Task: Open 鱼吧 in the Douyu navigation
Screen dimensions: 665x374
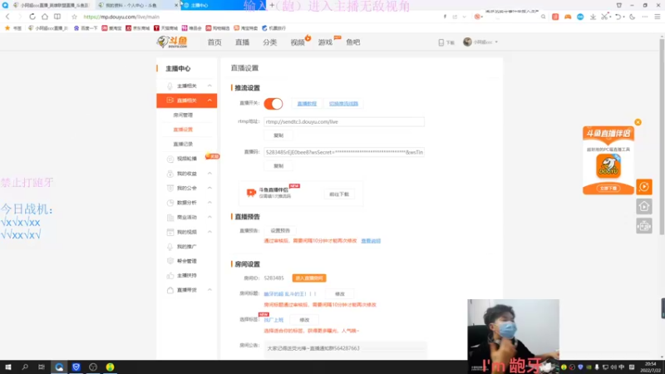Action: (352, 42)
